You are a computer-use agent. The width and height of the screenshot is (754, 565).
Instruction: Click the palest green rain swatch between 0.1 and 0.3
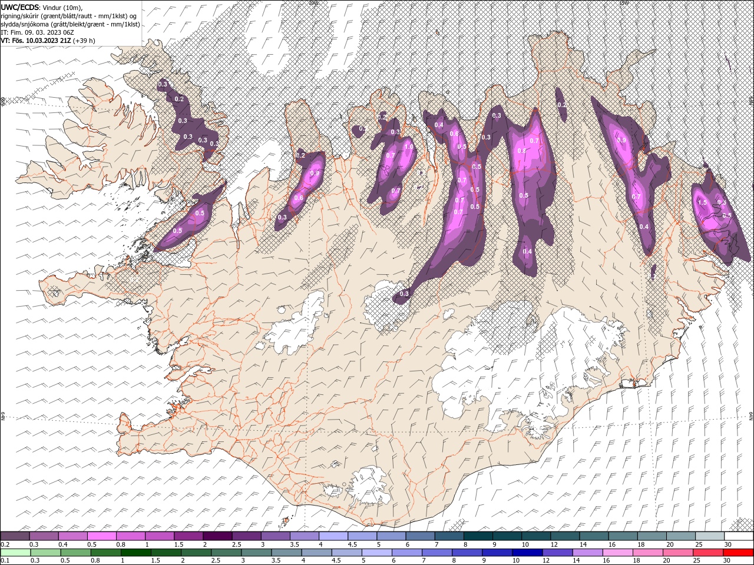click(15, 553)
